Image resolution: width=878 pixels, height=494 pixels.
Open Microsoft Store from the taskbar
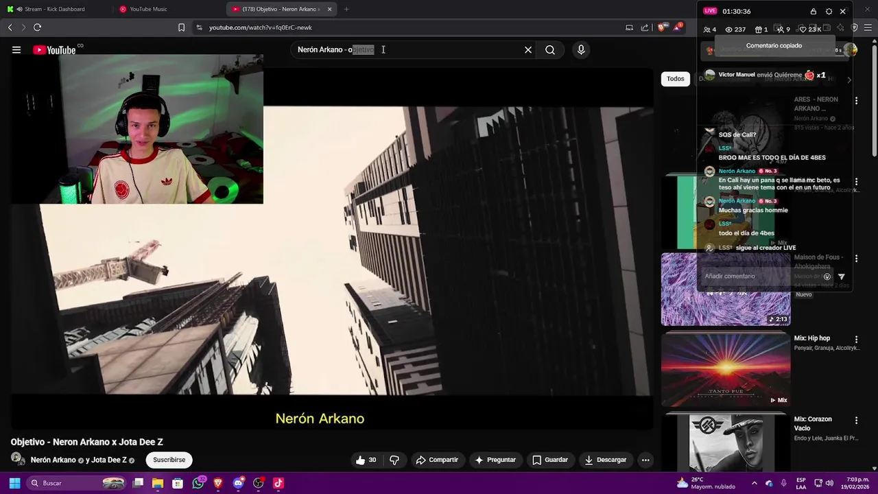point(178,483)
